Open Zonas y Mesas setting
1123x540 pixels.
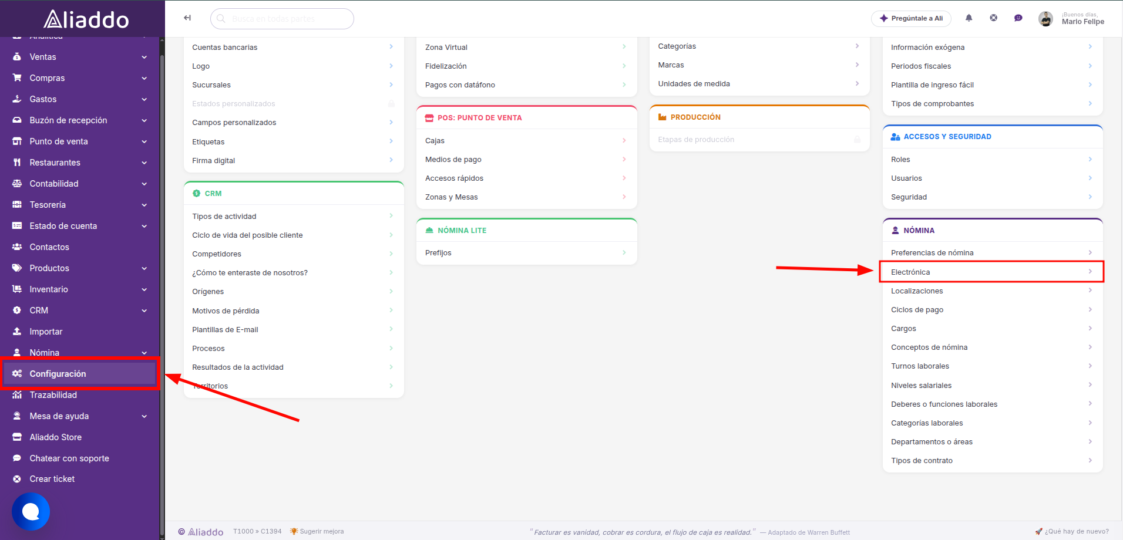[x=527, y=197]
